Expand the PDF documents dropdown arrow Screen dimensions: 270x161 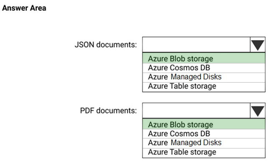[x=257, y=111]
